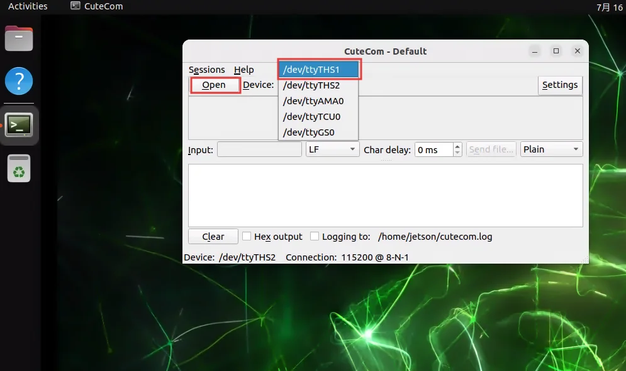Open the Settings panel button

coord(560,85)
